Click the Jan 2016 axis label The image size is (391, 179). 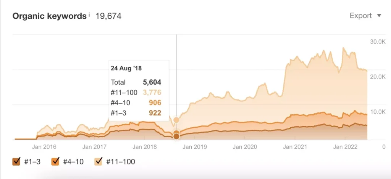(44, 146)
